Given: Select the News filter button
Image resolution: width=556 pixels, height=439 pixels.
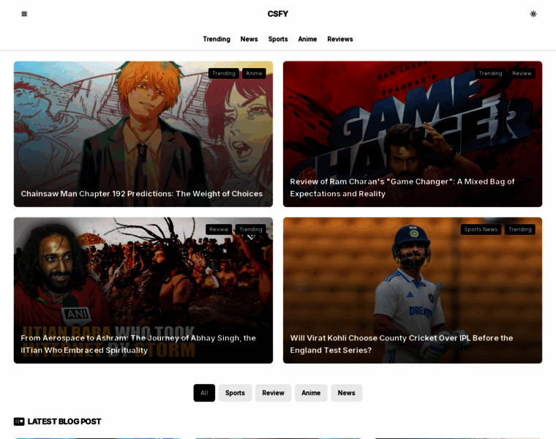Looking at the screenshot, I should coord(347,393).
